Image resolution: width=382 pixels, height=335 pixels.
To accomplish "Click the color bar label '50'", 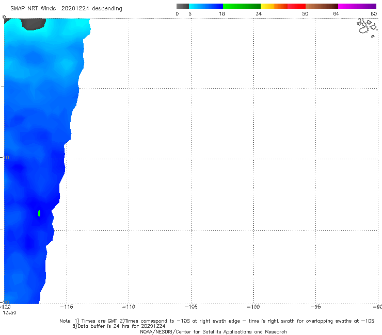I will (x=305, y=13).
